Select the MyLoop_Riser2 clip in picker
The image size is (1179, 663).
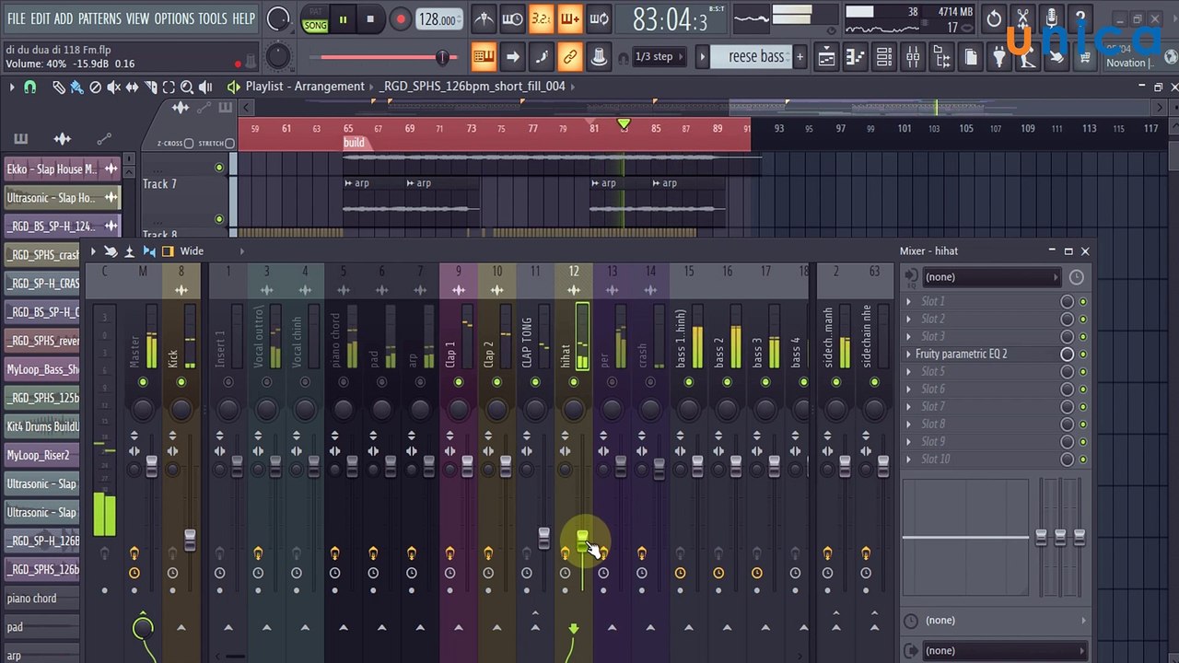pyautogui.click(x=41, y=455)
